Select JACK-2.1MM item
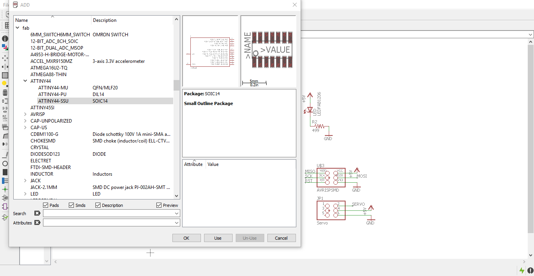Viewport: 534px width, 276px height. 44,187
